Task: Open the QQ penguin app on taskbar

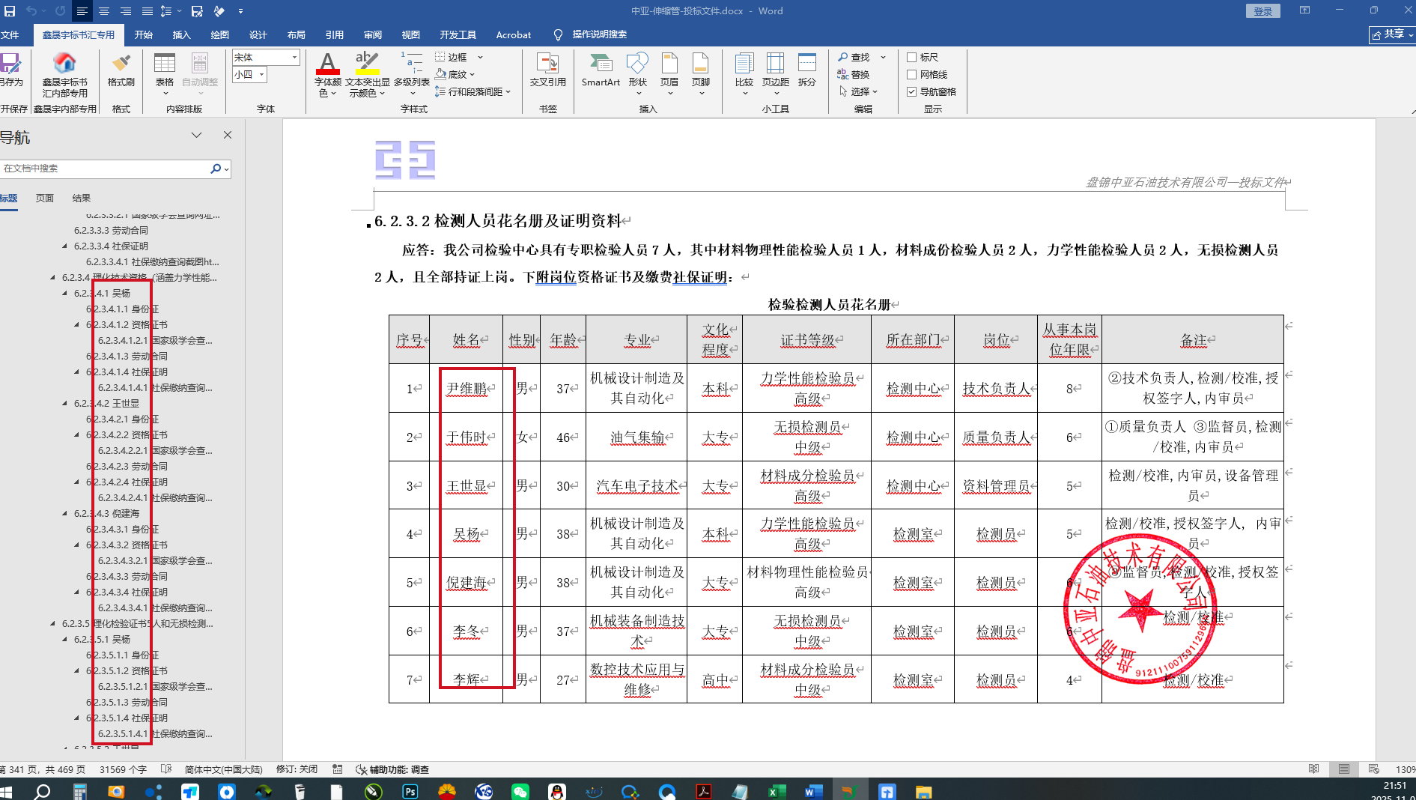Action: tap(556, 791)
